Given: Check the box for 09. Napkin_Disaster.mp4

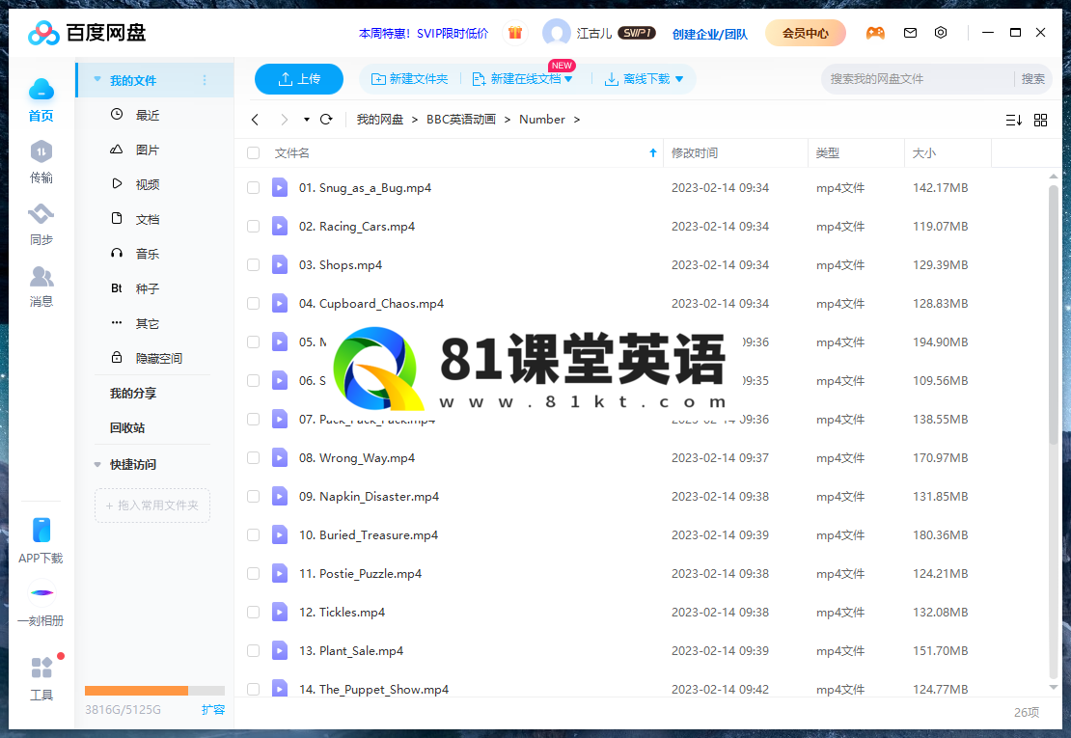Looking at the screenshot, I should point(254,496).
